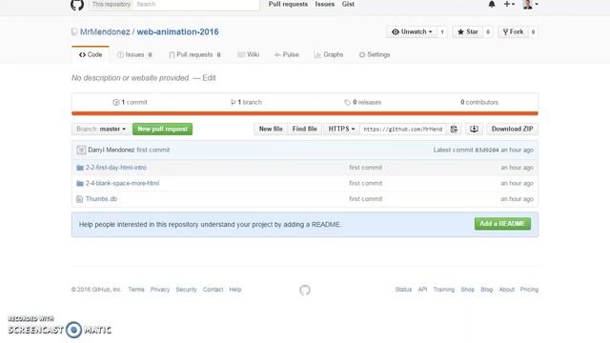Open the Branch: master dropdown
The height and width of the screenshot is (343, 610).
[101, 130]
